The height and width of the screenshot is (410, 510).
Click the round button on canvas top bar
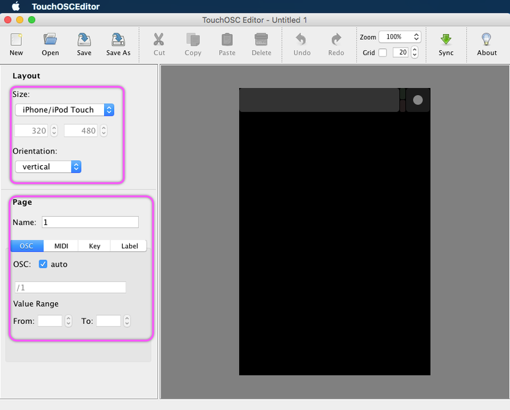tap(418, 100)
